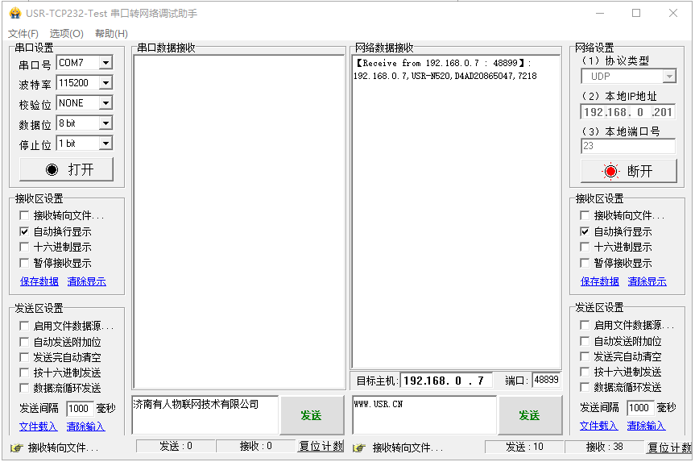Image resolution: width=695 pixels, height=462 pixels.
Task: Click serial-side 保存数据 link
Action: click(39, 282)
